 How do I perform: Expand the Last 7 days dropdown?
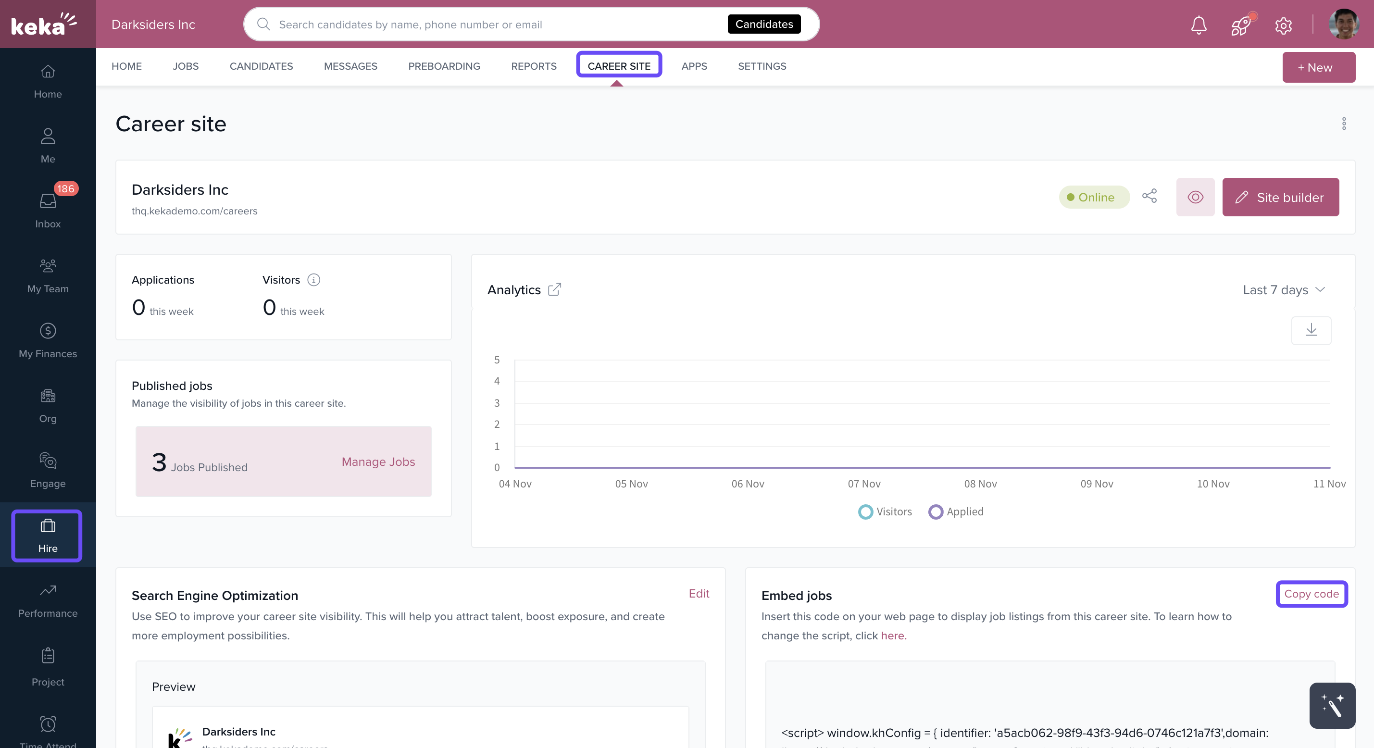click(x=1283, y=290)
